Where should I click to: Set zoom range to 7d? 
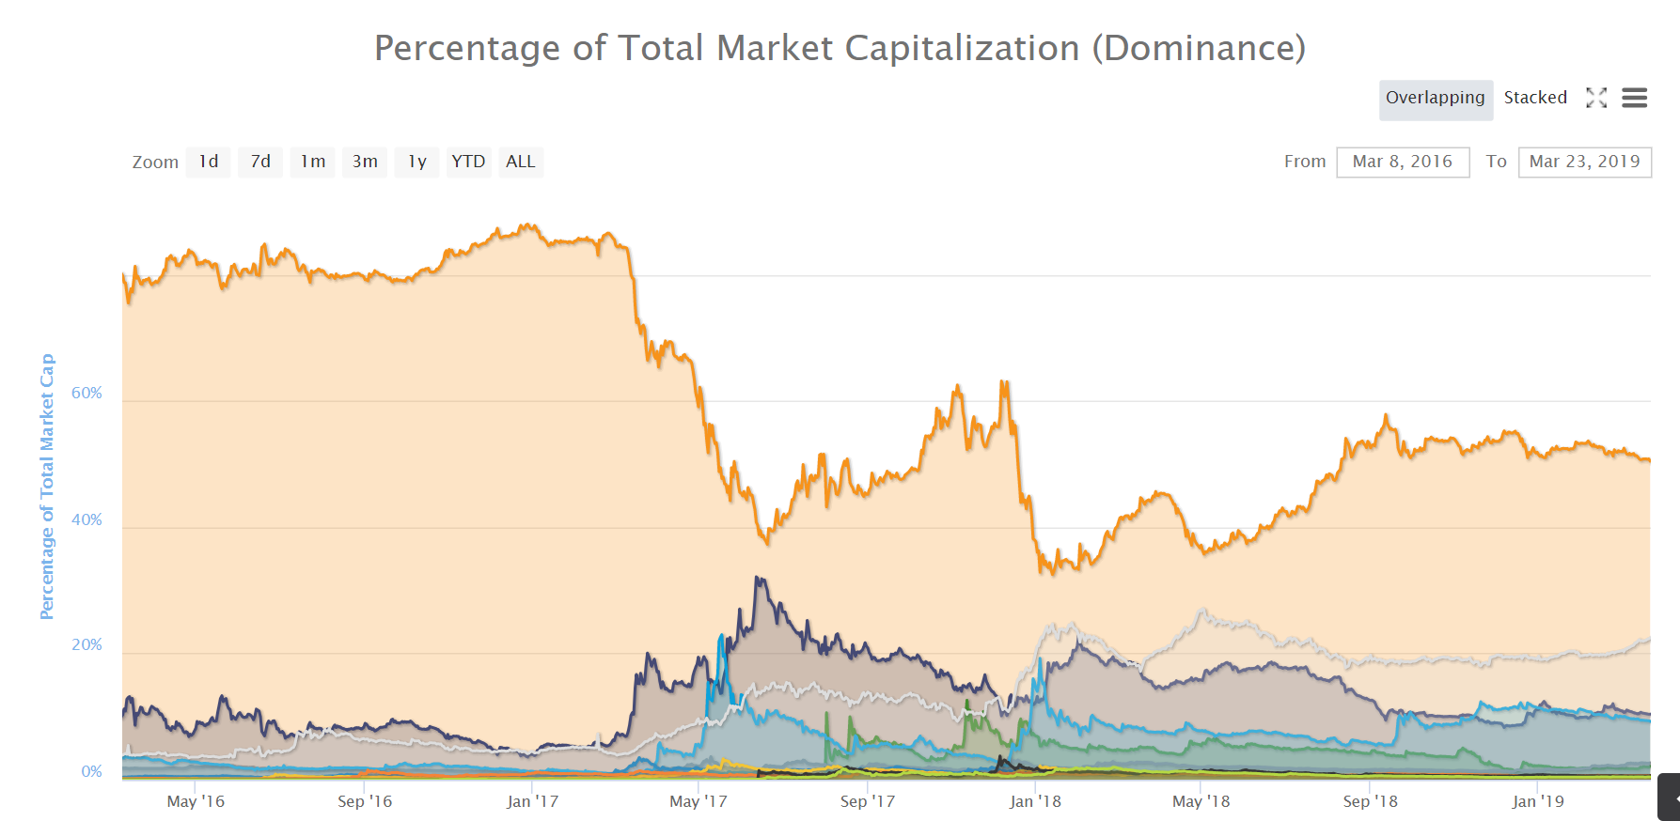point(260,162)
